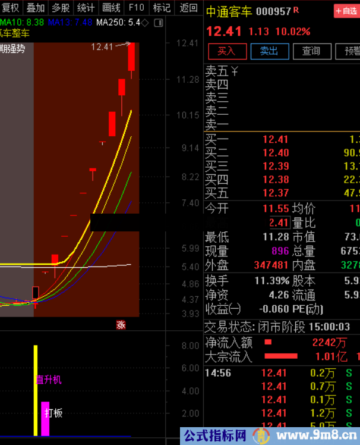Image resolution: width=360 pixels, height=445 pixels.
Task: Click the 净资 value 4.26
Action: point(279,295)
